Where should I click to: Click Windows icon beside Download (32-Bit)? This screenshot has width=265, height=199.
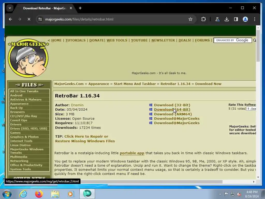[x=151, y=105]
